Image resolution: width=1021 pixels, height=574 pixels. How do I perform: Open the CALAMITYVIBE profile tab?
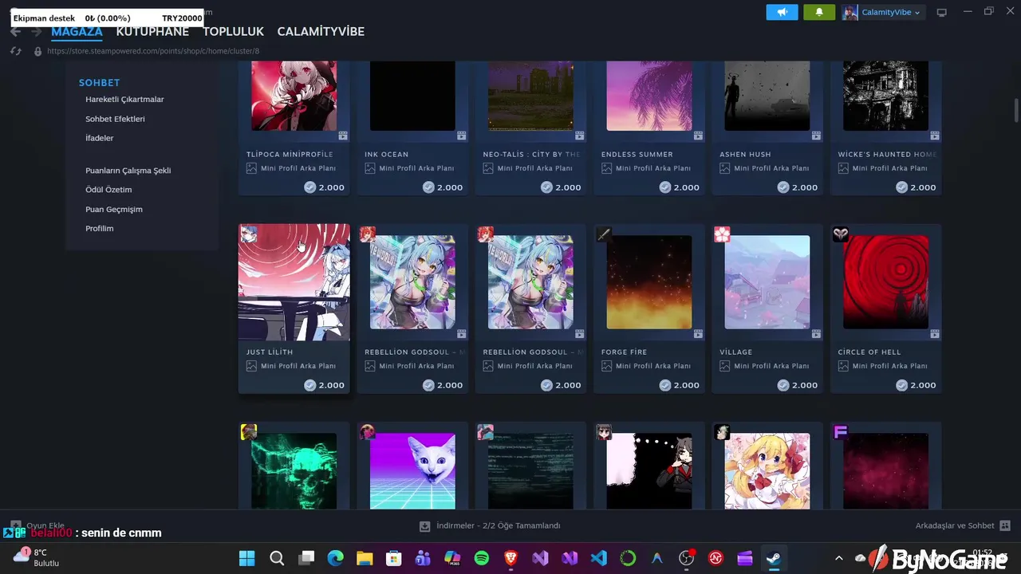pos(321,31)
